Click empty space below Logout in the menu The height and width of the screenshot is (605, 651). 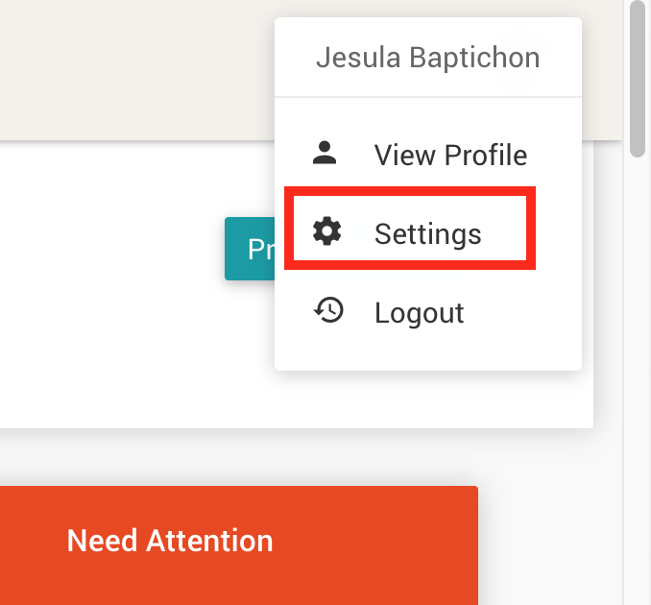coord(427,353)
